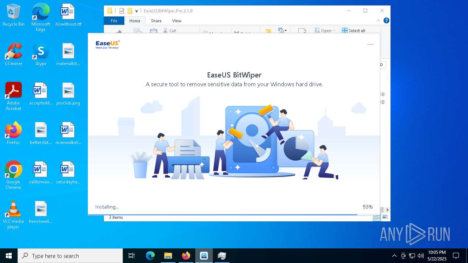This screenshot has height=263, width=468.
Task: Open VLC media player shortcut
Action: 14,214
